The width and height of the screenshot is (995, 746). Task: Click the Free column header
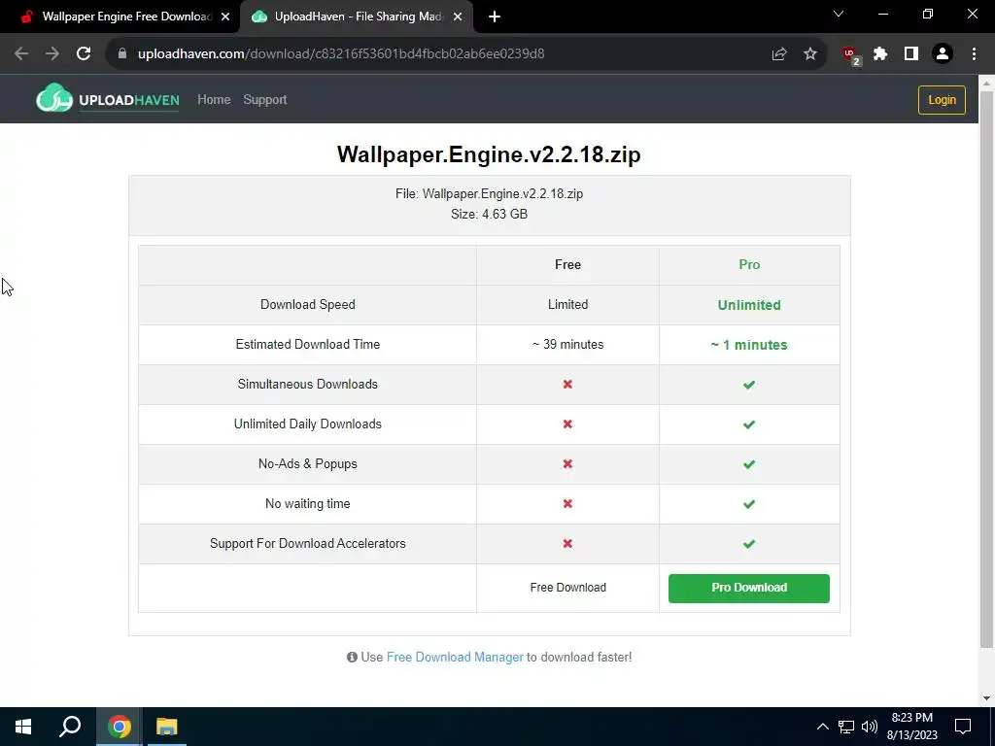click(x=567, y=264)
